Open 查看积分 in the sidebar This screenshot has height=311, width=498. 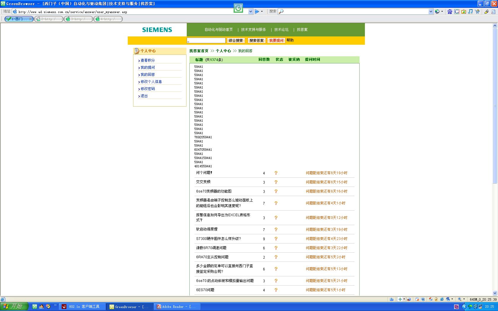tap(148, 60)
